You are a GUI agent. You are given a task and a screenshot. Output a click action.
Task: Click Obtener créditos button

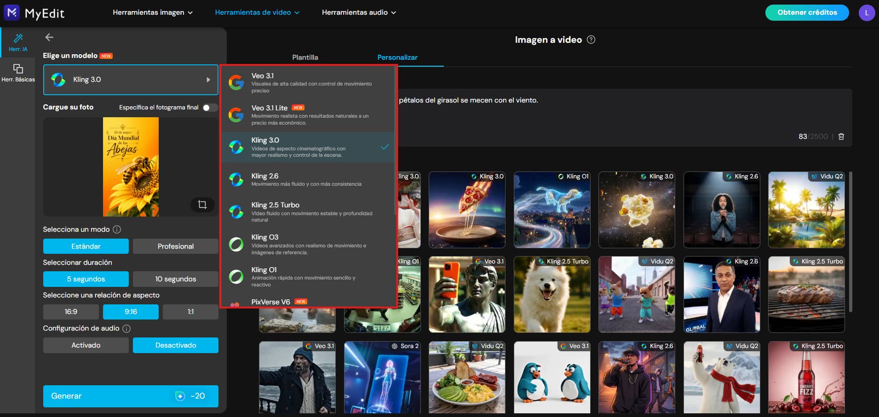807,12
